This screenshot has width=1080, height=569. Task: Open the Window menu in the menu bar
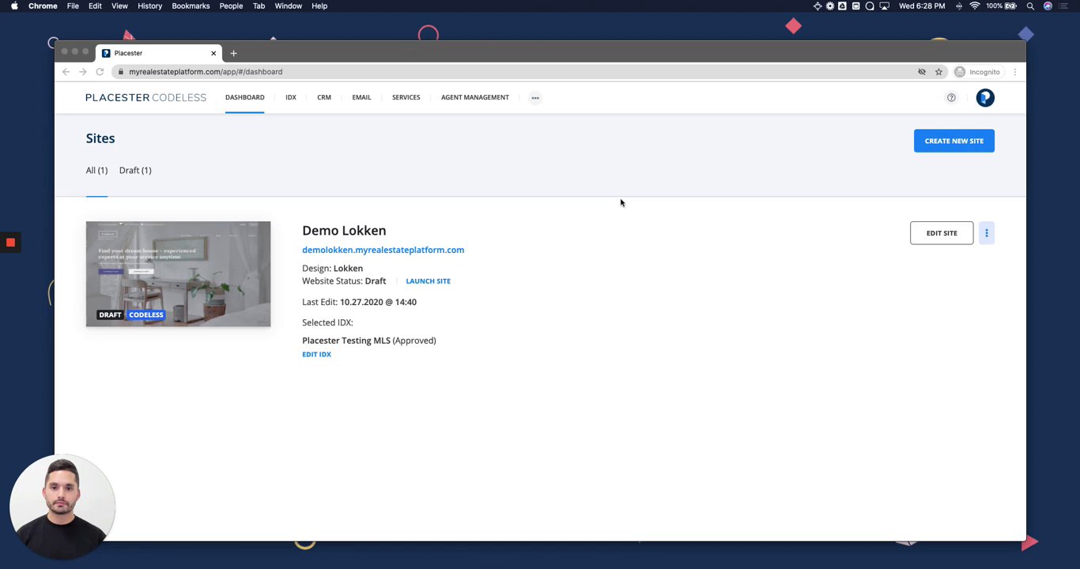(x=289, y=6)
